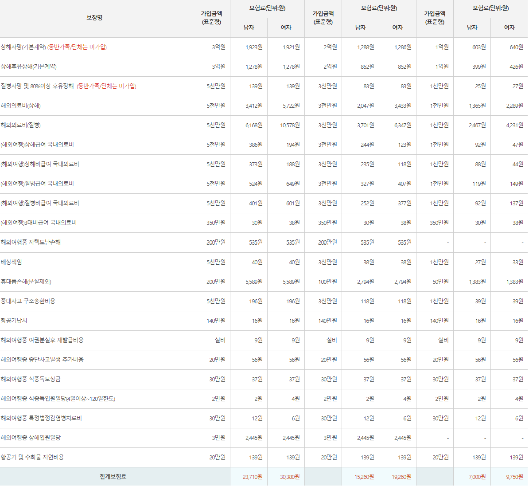The image size is (529, 486).
Task: Select the 상해사망(기본계약) row label
Action: pyautogui.click(x=23, y=47)
